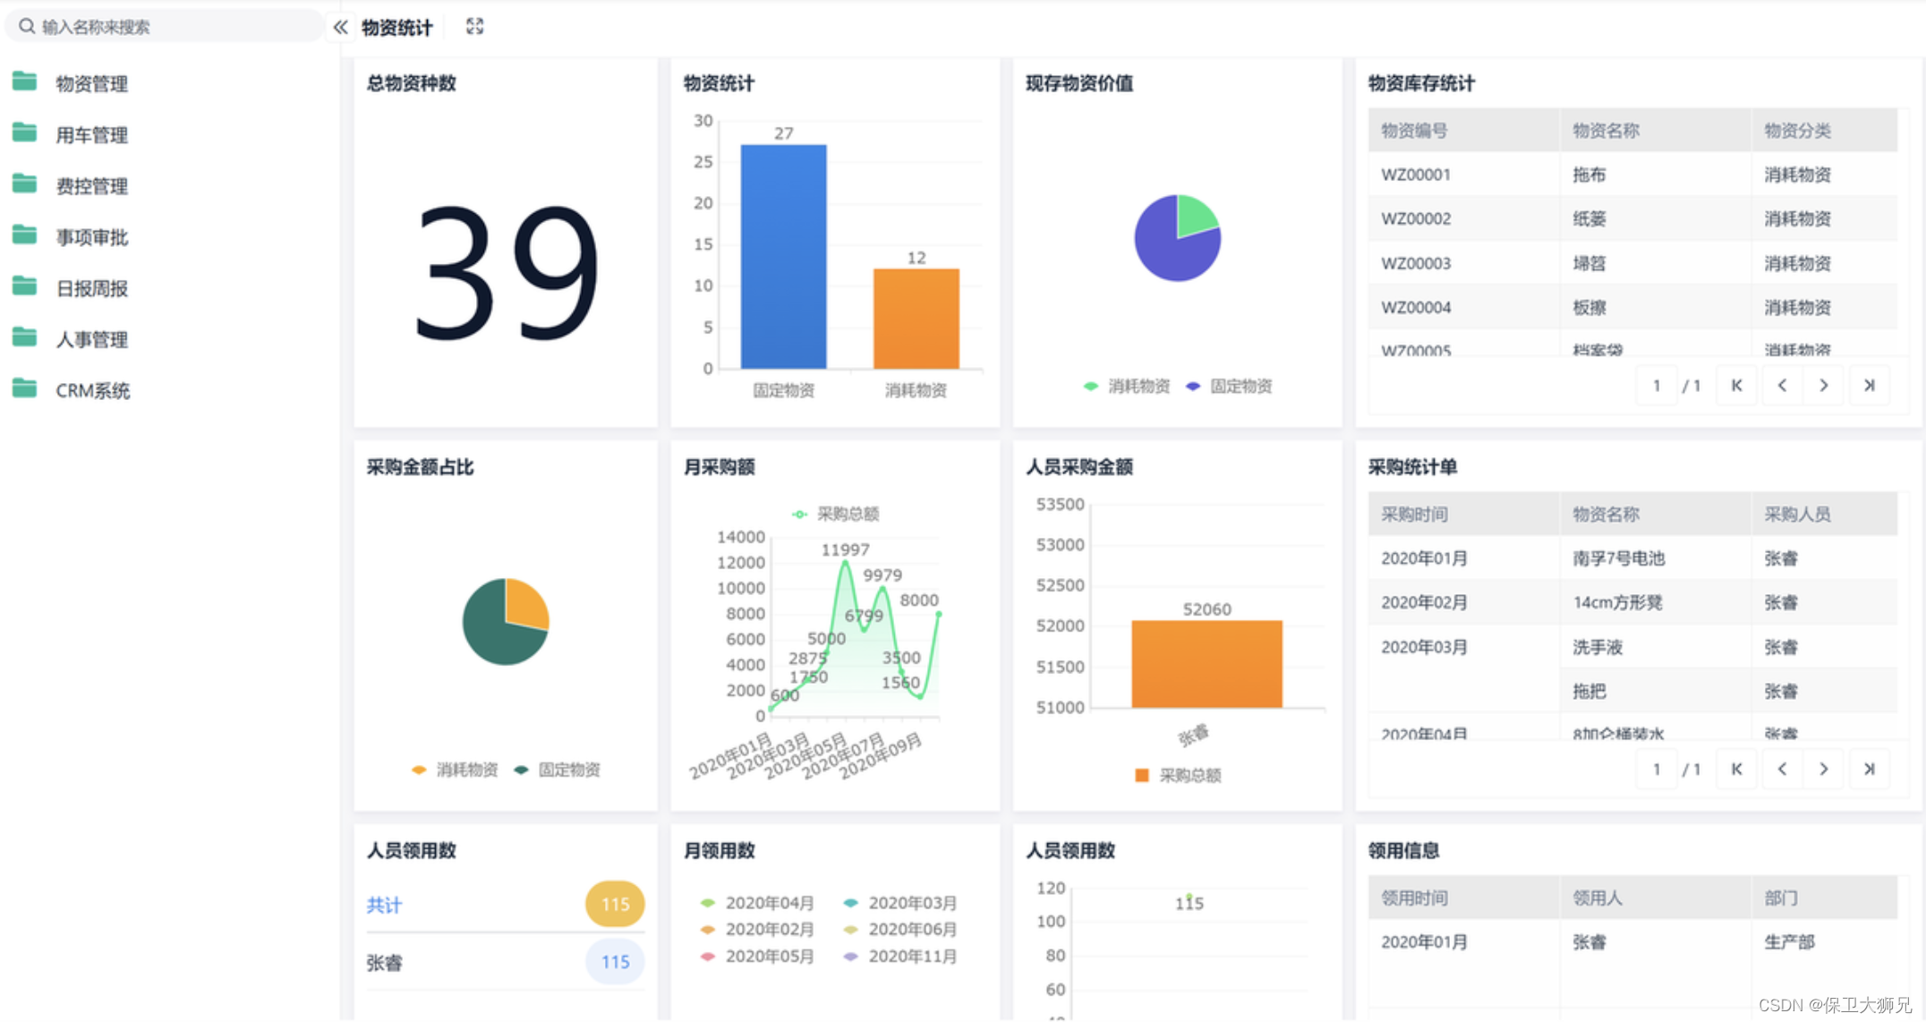Click the 物资管理 folder icon
This screenshot has width=1926, height=1022.
pos(25,82)
